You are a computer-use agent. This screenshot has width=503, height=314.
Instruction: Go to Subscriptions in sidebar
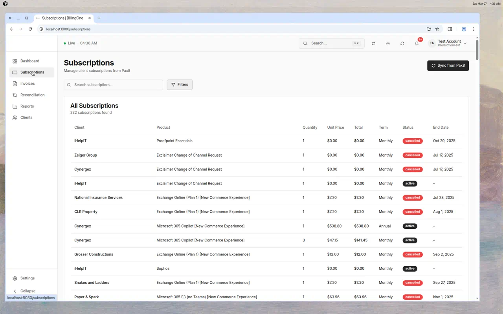(x=32, y=72)
